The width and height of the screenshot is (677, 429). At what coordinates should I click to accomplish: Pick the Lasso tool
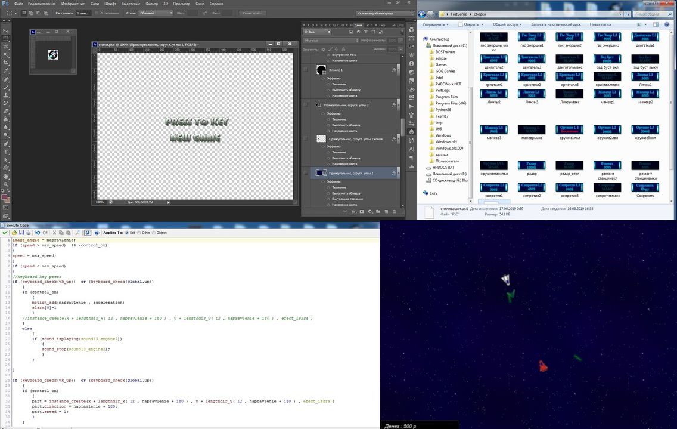point(6,47)
